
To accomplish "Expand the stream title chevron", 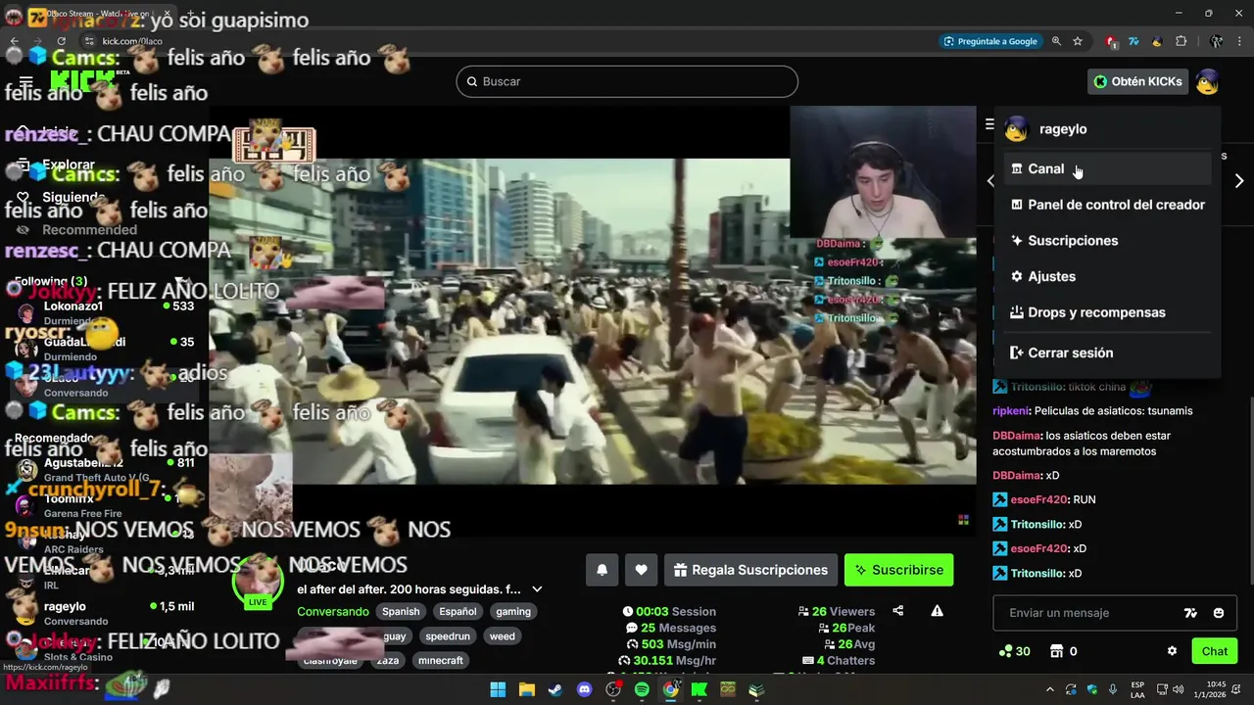I will 537,589.
